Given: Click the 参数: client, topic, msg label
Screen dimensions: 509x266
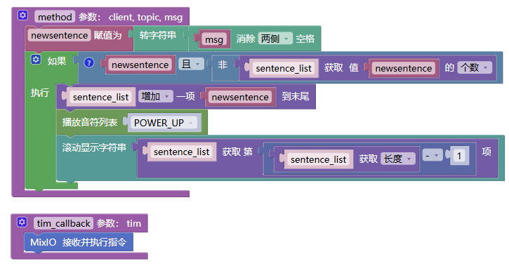Looking at the screenshot, I should pos(131,17).
